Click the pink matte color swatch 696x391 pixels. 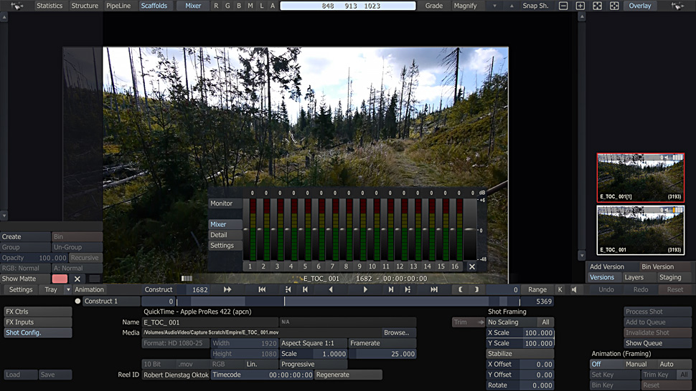60,279
